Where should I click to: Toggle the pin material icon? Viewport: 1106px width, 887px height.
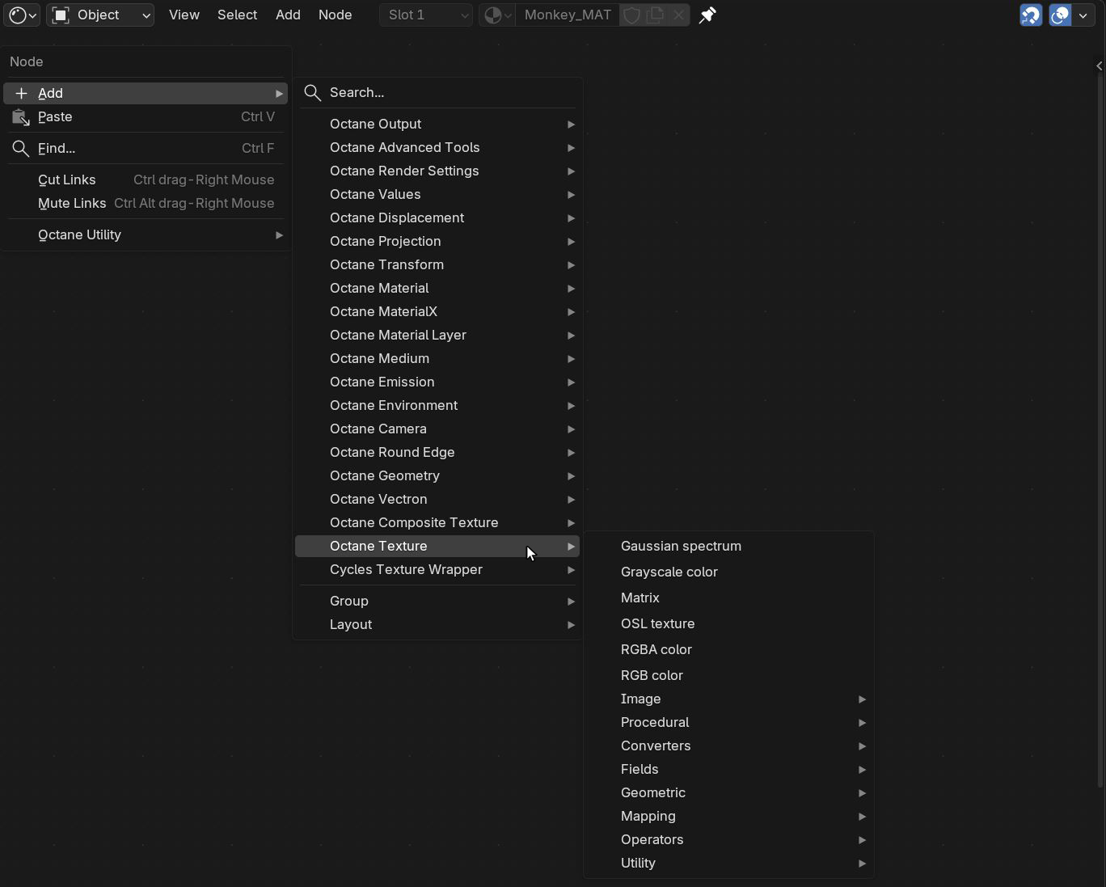click(707, 15)
